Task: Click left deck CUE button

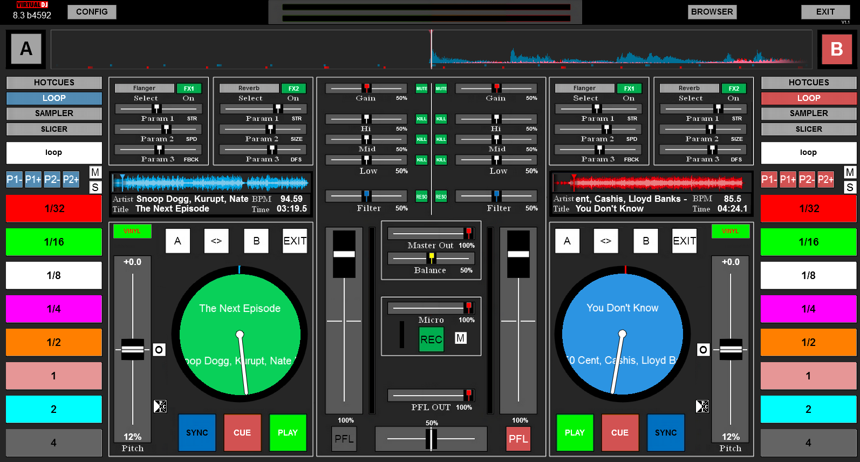Action: tap(242, 433)
